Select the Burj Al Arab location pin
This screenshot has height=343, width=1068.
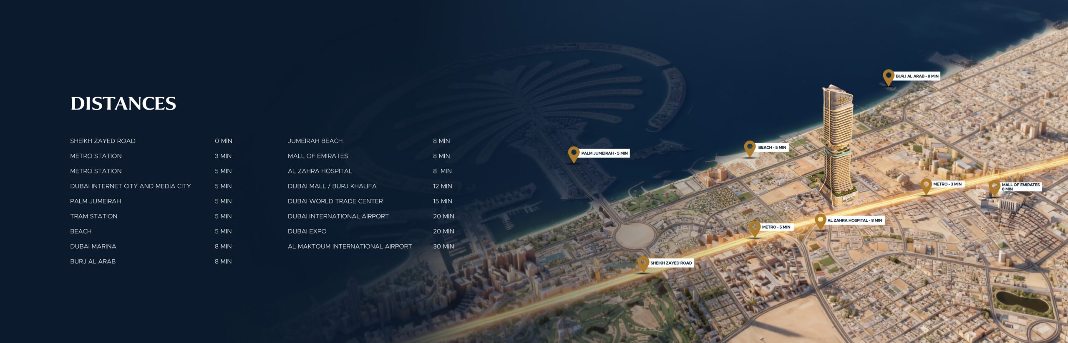point(888,76)
